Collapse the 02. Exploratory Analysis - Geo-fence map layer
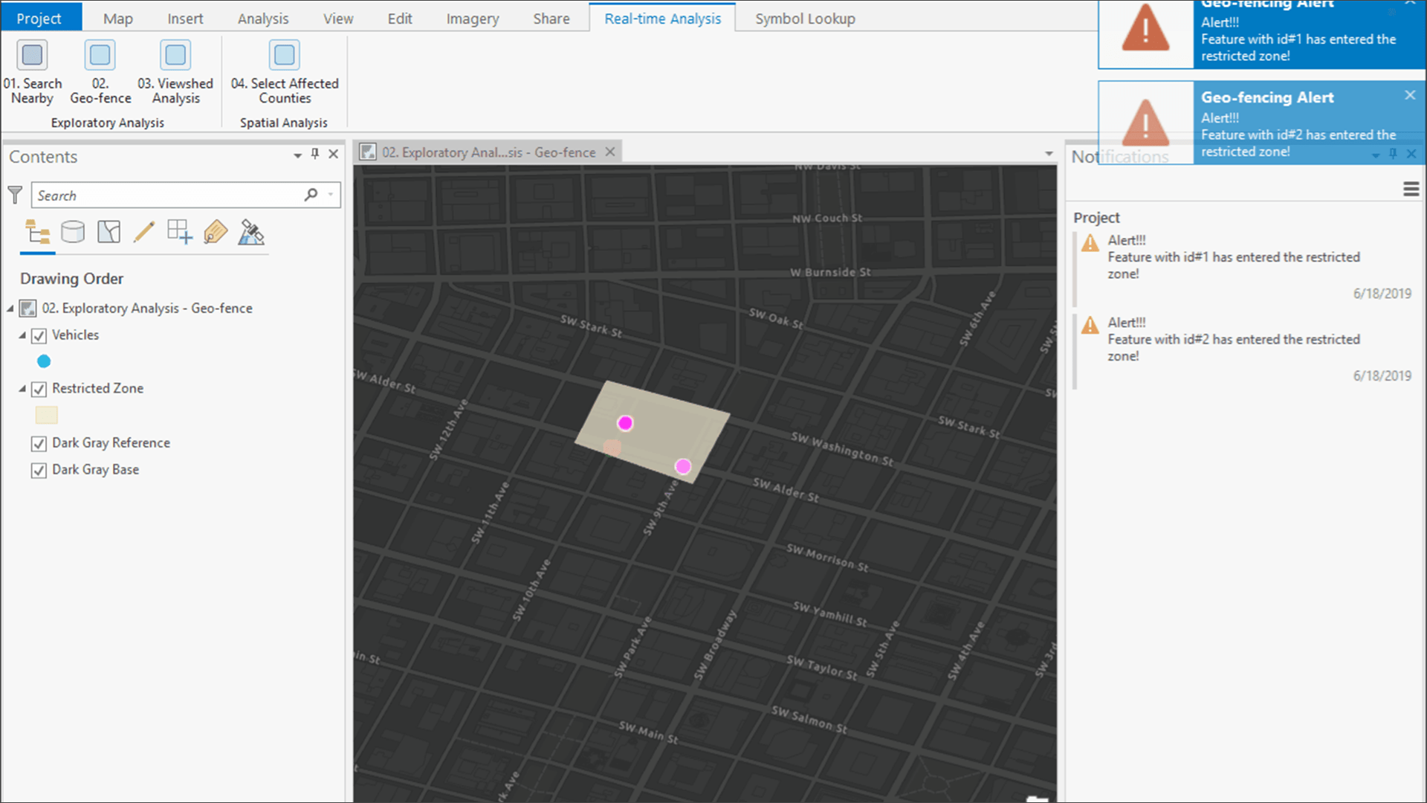Image resolution: width=1427 pixels, height=803 pixels. pos(10,309)
